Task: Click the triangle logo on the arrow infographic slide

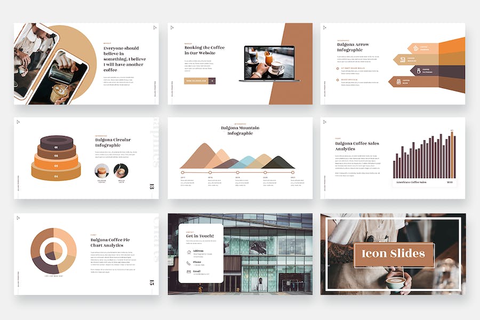Action: point(324,27)
